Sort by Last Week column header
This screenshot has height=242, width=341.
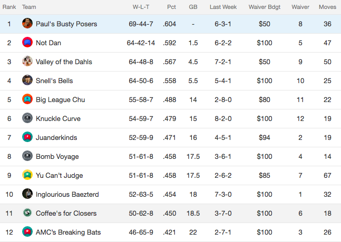pos(223,7)
